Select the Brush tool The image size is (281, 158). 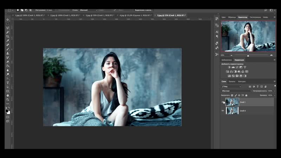click(7, 49)
